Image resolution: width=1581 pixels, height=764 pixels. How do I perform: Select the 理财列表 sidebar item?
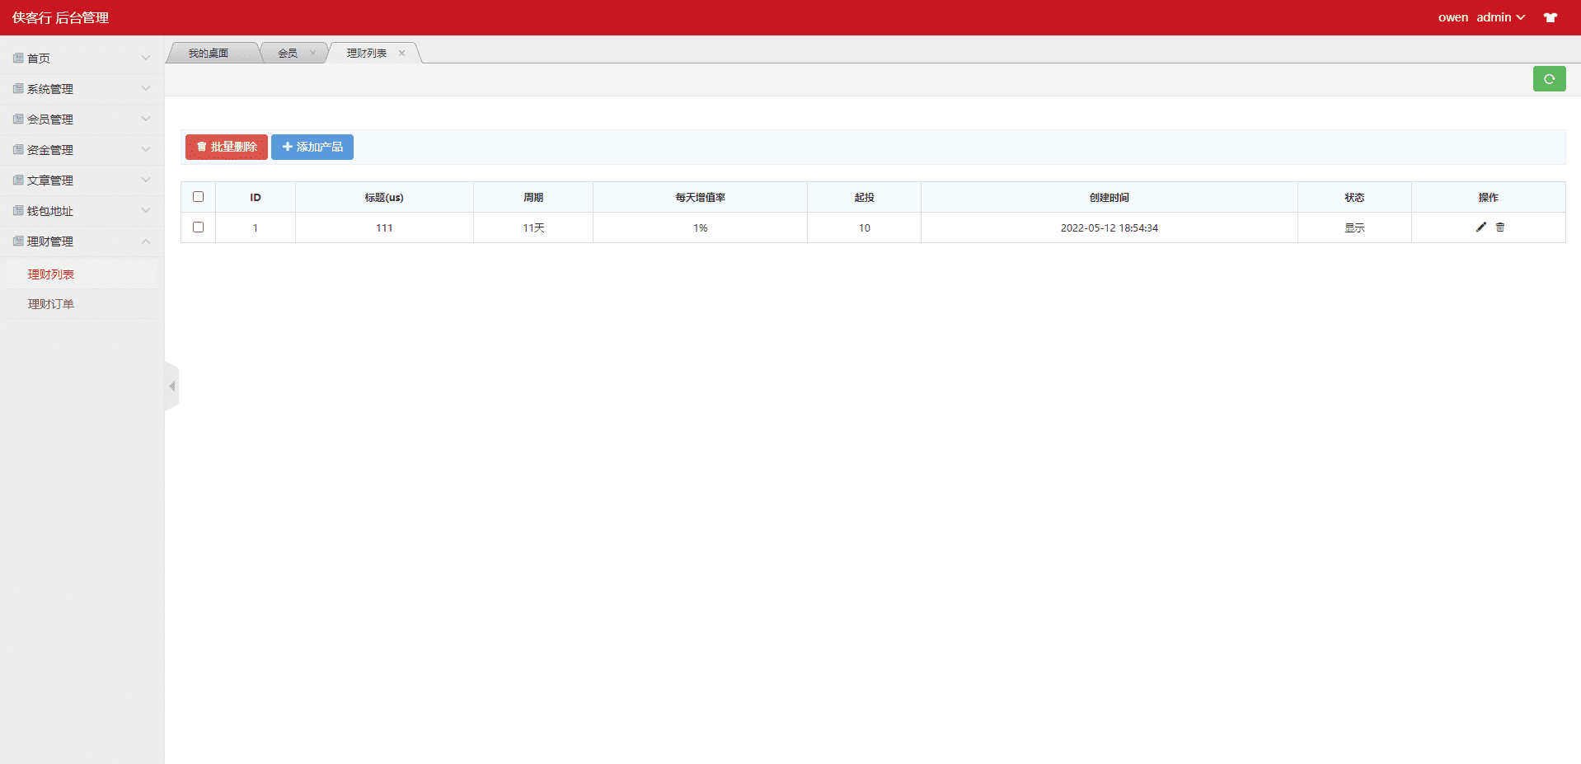coord(51,274)
